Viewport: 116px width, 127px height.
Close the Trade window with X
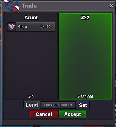tap(111, 6)
